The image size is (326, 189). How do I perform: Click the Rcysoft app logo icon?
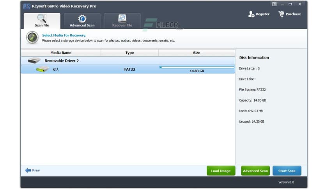click(27, 6)
